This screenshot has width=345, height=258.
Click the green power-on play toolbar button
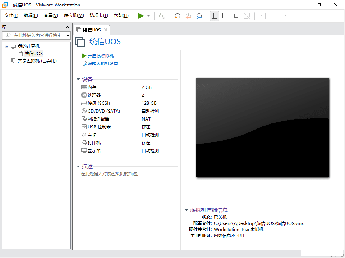click(141, 16)
